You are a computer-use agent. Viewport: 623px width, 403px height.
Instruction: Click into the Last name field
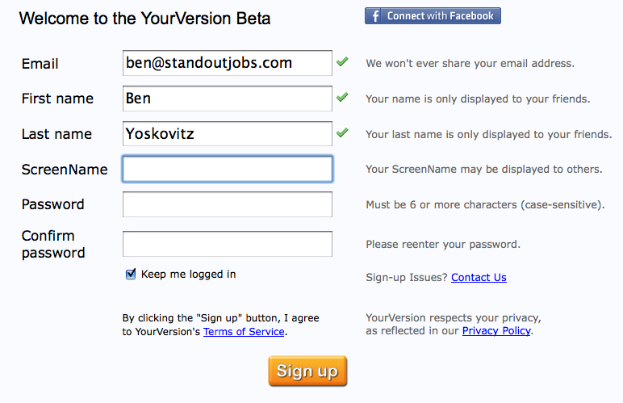tap(228, 133)
